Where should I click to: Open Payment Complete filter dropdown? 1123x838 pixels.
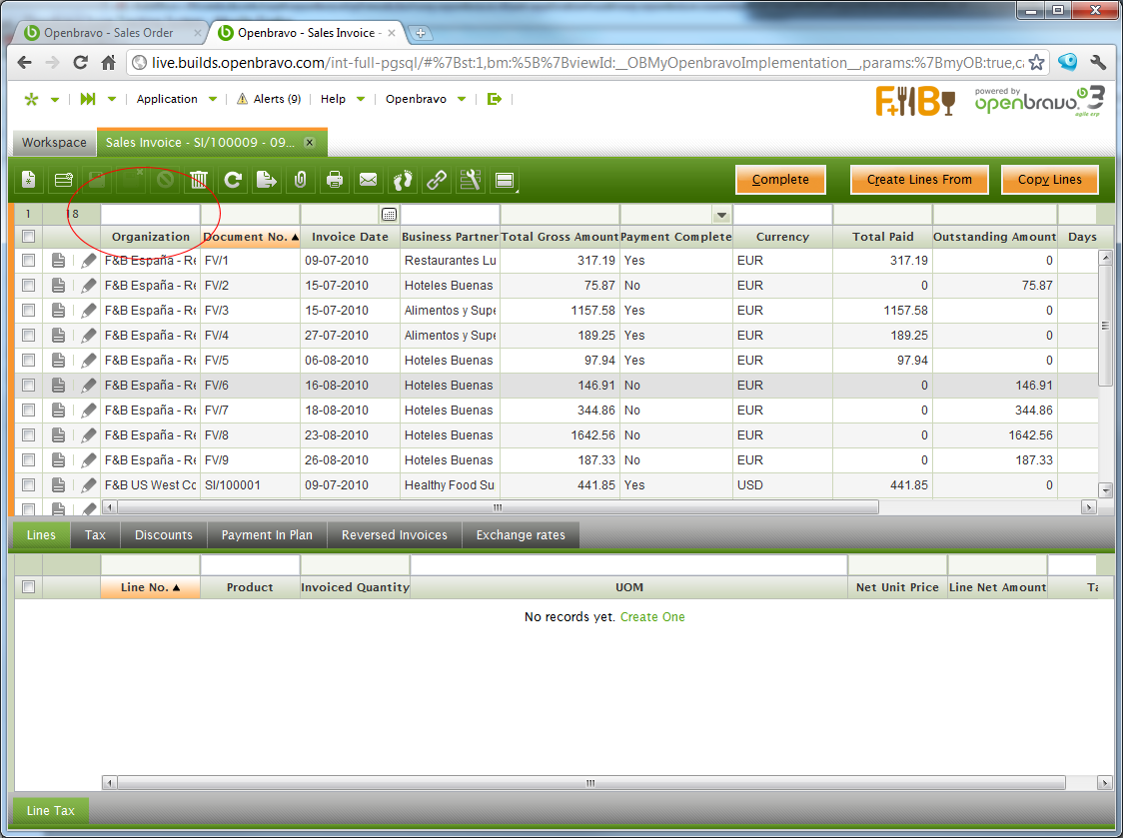coord(721,215)
